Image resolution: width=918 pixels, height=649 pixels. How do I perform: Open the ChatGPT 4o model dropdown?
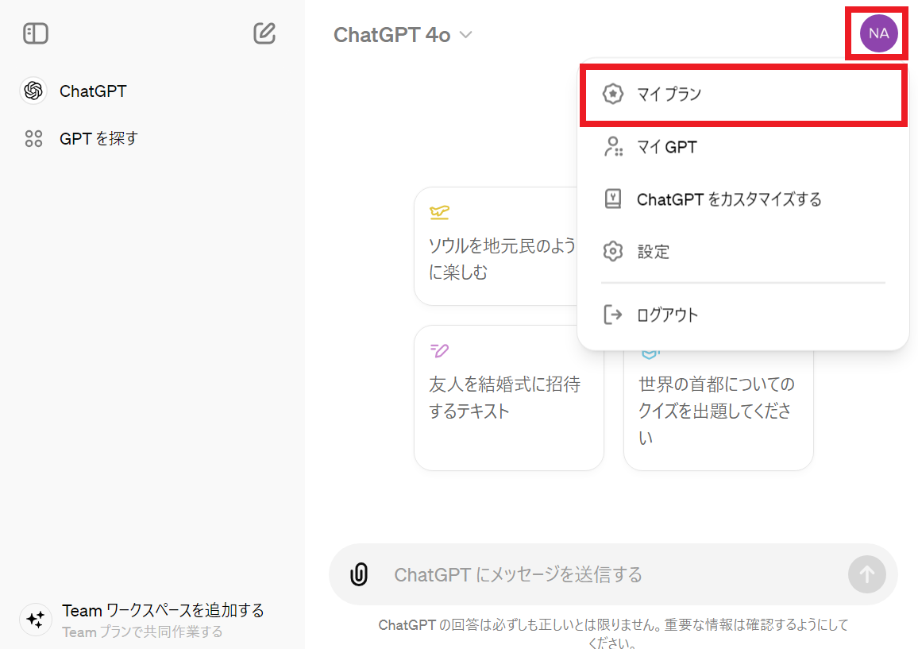tap(403, 34)
